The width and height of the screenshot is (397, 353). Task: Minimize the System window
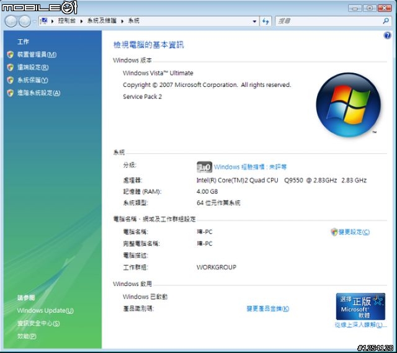355,8
